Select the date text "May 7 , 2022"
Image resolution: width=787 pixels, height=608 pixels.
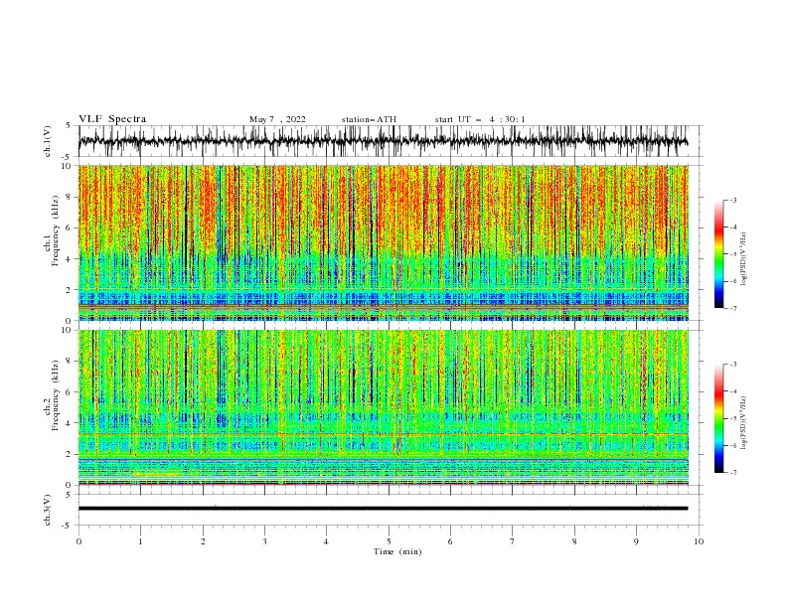click(x=277, y=119)
